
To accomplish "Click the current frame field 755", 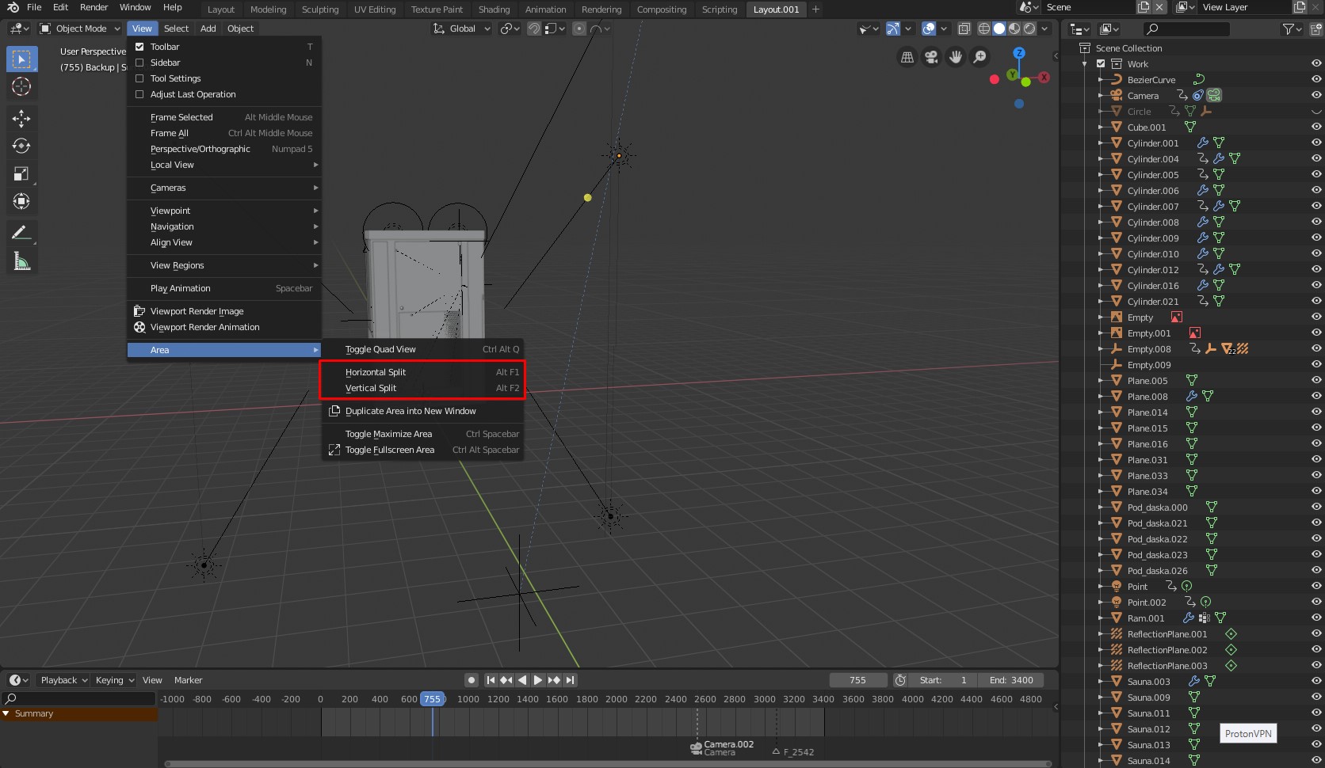I will coord(858,680).
